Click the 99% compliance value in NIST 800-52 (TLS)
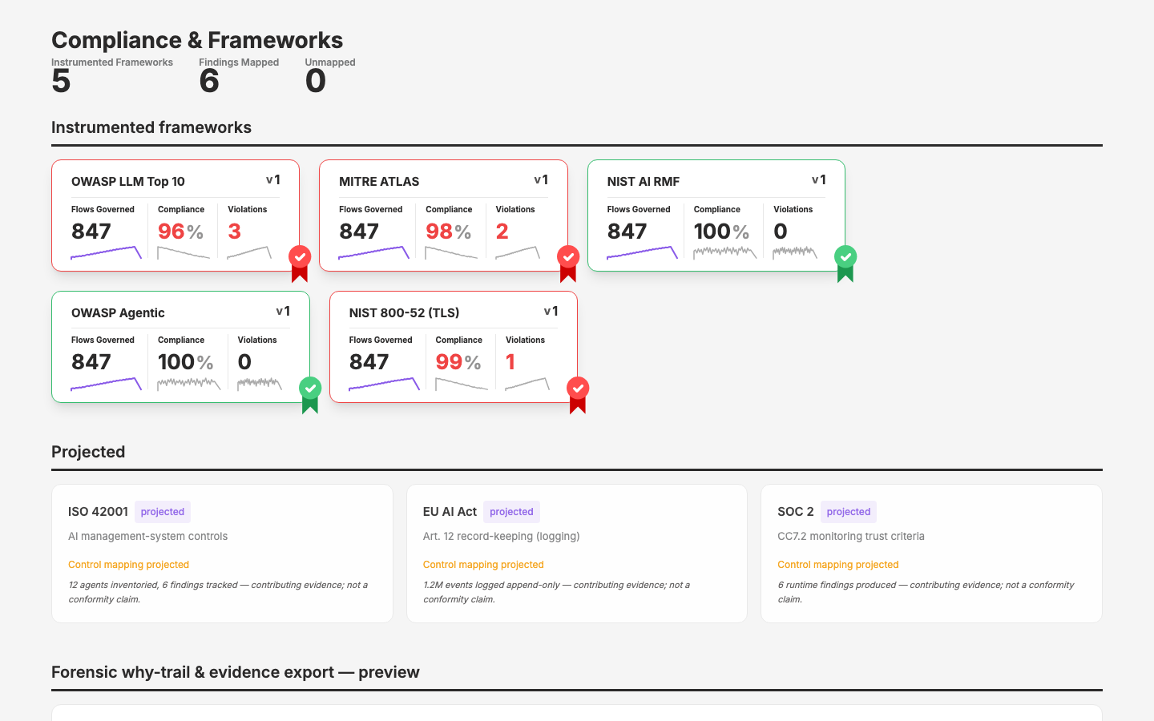Screen dimensions: 1154x721 click(458, 362)
